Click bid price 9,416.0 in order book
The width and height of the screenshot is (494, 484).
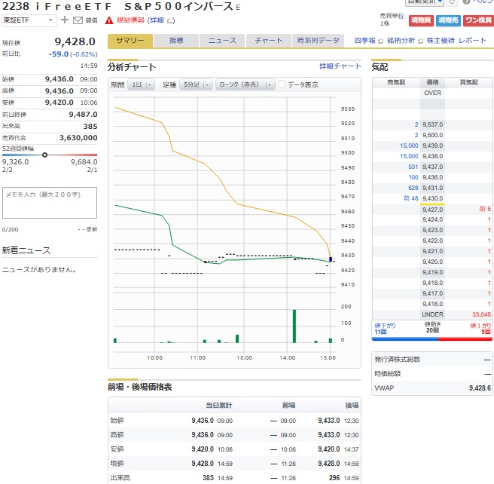tap(432, 304)
